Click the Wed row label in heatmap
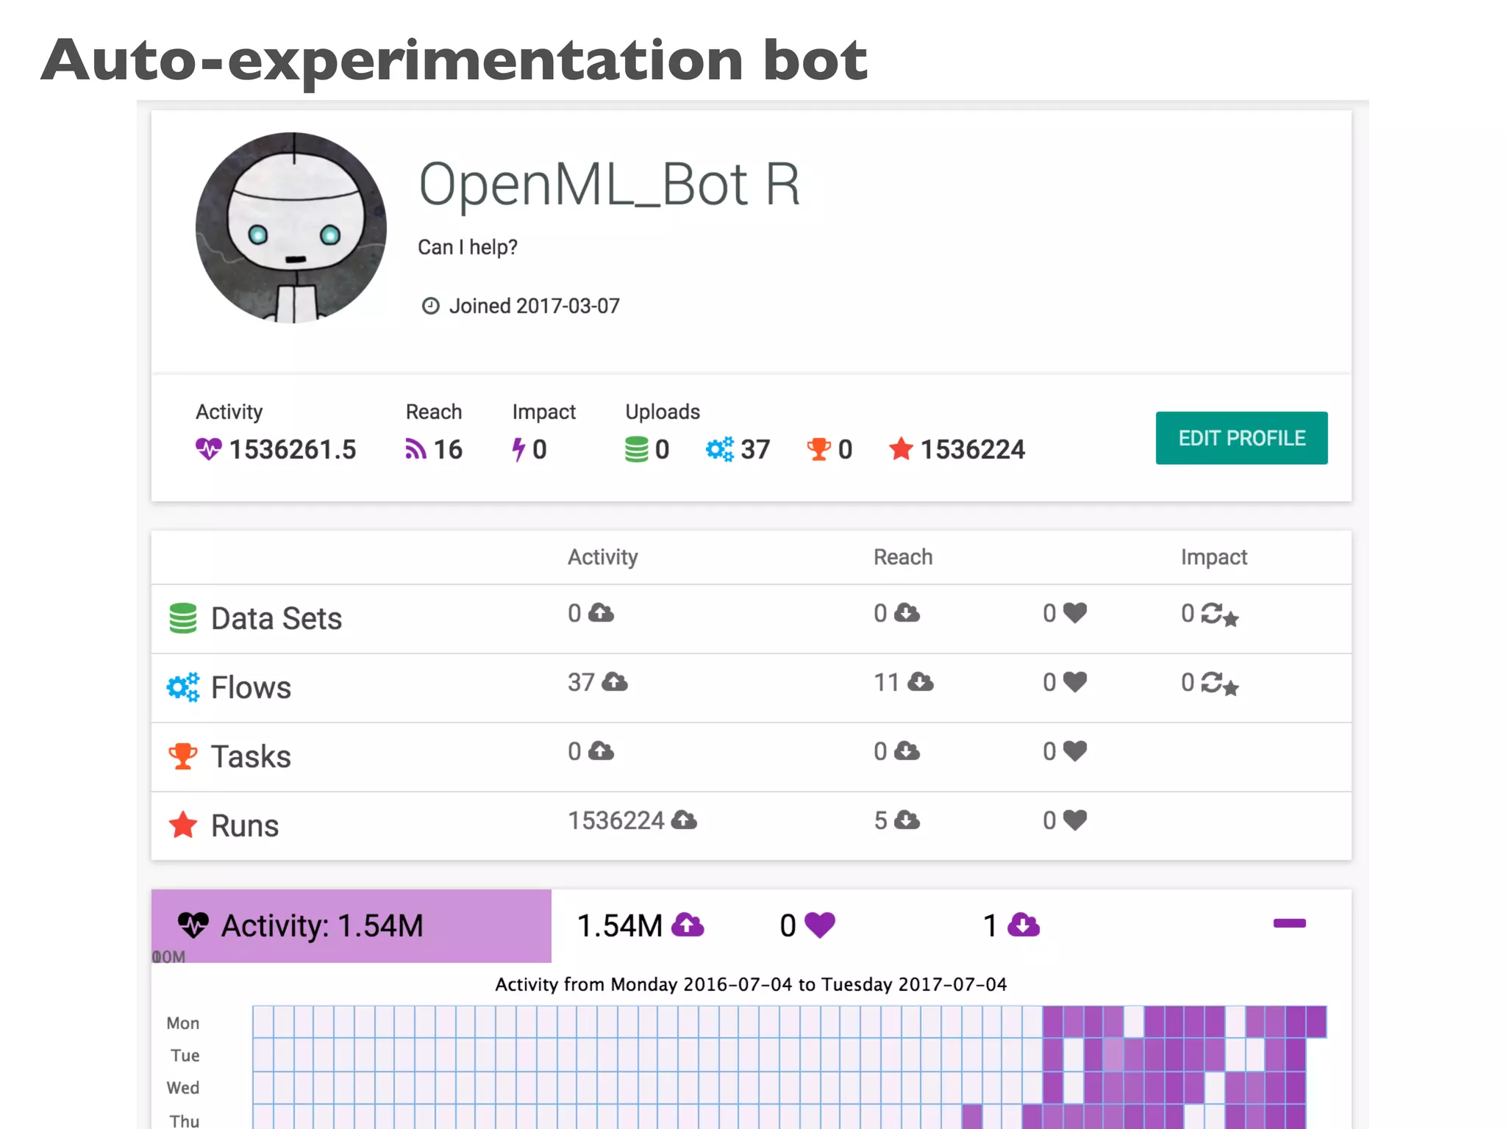This screenshot has width=1506, height=1129. pyautogui.click(x=183, y=1088)
